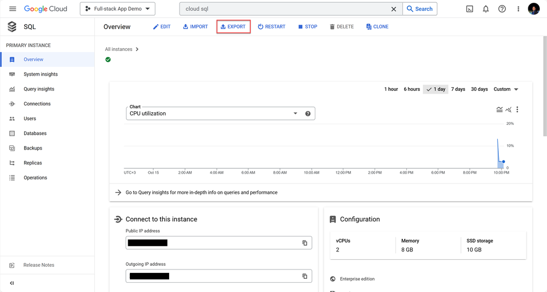Click the Configuration section icon

tap(333, 219)
